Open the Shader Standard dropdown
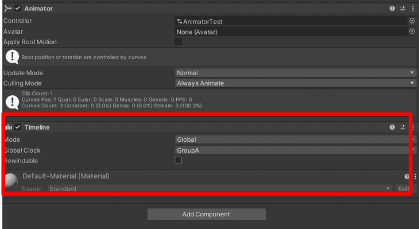 coord(220,189)
